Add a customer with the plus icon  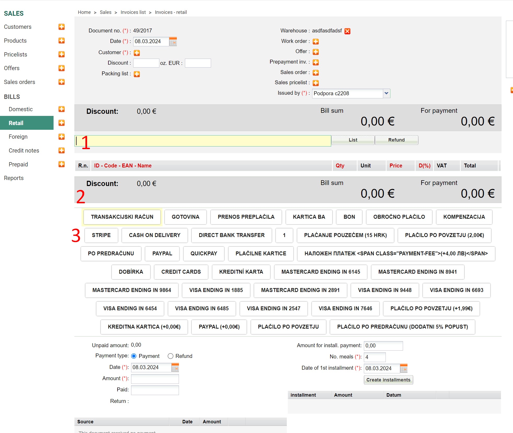coord(137,53)
